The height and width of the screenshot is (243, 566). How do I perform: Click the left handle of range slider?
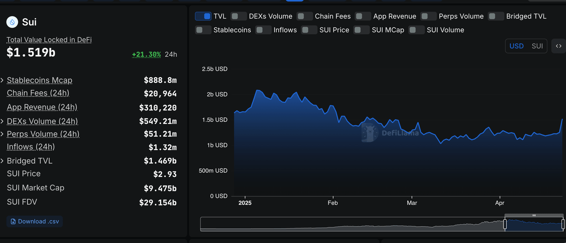(x=505, y=224)
